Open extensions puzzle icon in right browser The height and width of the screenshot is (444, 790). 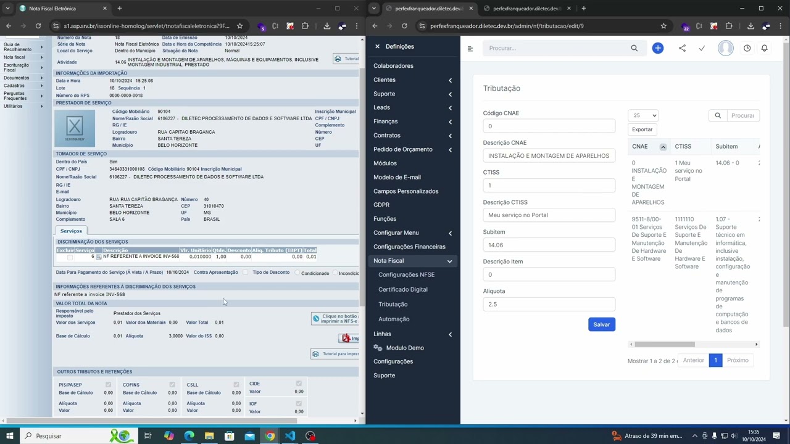click(x=729, y=26)
